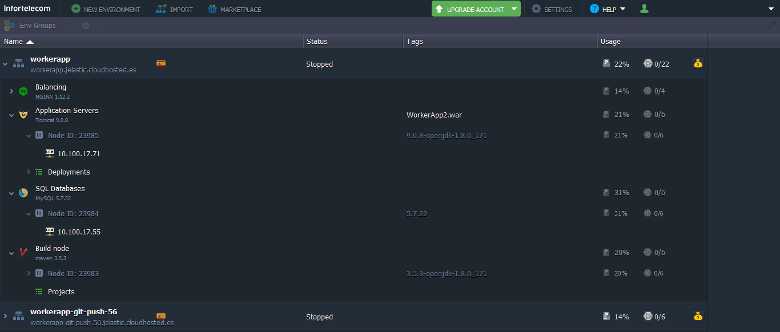Expand the Balancing layer

pos(11,91)
